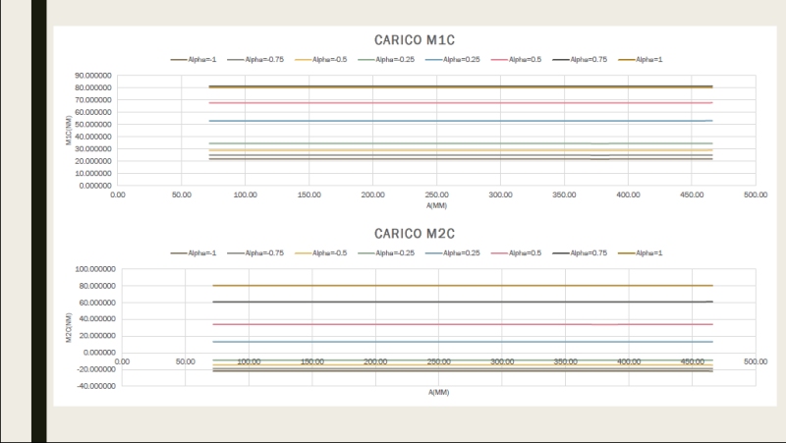Image resolution: width=786 pixels, height=443 pixels.
Task: Click the CARICO M1C chart title
Action: [x=413, y=40]
